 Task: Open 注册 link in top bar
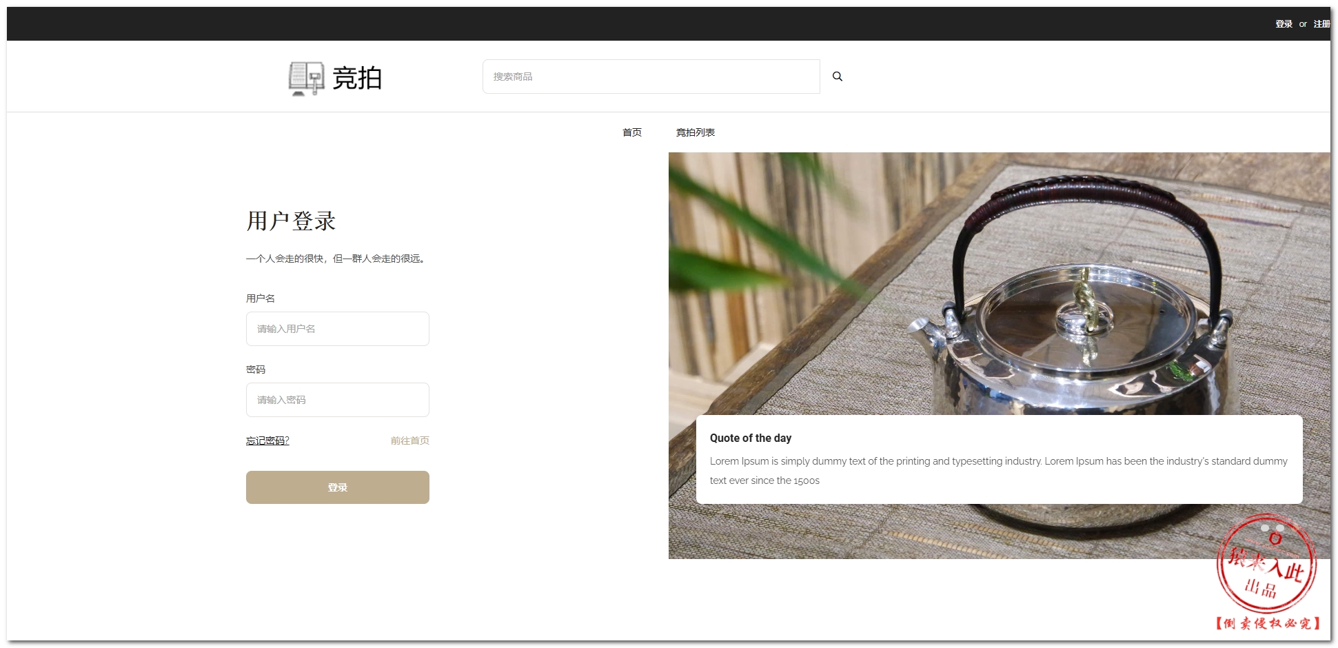click(x=1321, y=24)
